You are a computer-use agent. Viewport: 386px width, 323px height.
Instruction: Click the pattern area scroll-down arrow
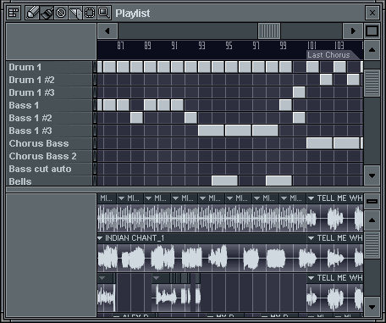click(372, 175)
